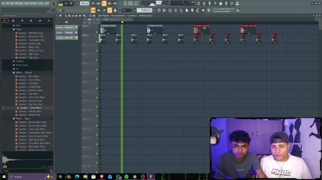This screenshot has height=180, width=322.
Task: Toggle playlist snap magnet icon
Action: pos(60,15)
